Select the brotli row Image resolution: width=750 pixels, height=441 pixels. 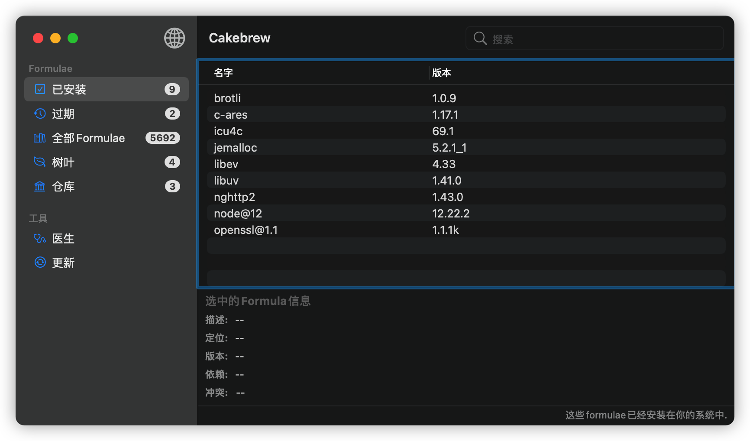click(x=466, y=98)
